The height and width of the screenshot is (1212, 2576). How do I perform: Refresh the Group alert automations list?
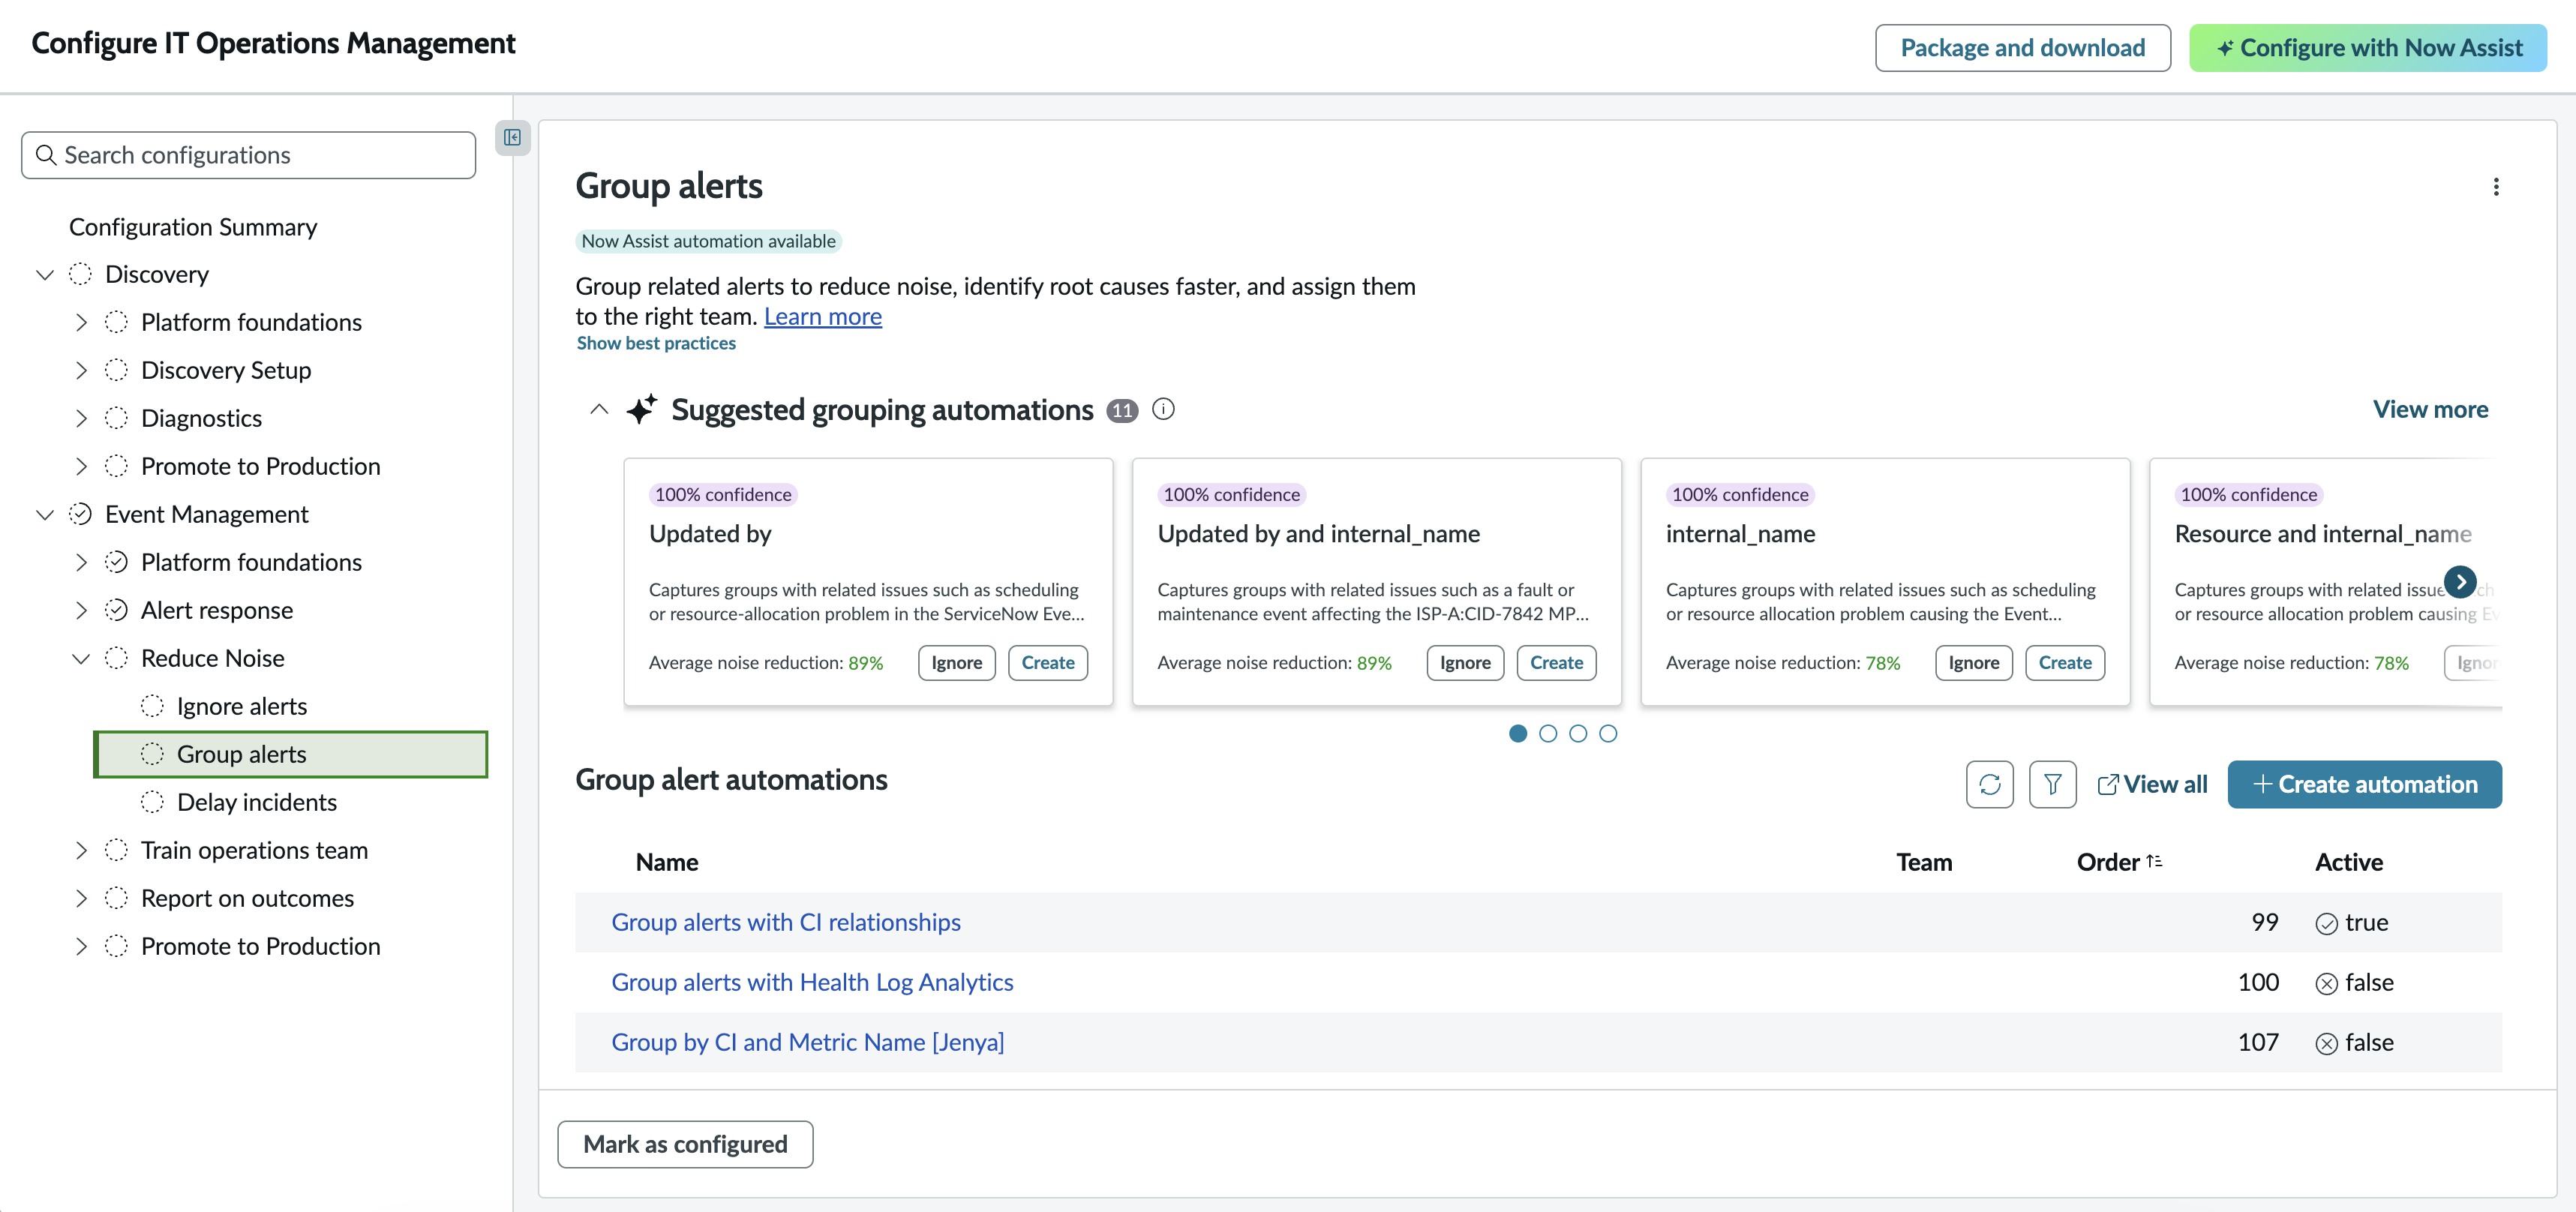[1990, 784]
